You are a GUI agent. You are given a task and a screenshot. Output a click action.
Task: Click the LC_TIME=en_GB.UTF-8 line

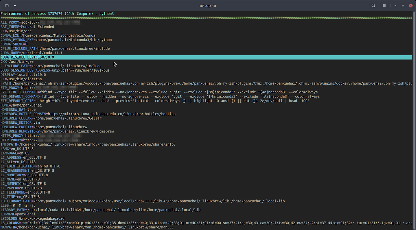pyautogui.click(x=20, y=197)
